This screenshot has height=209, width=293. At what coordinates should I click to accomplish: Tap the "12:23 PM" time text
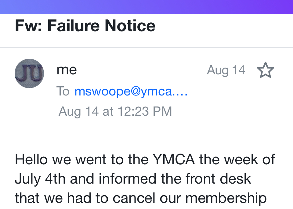pyautogui.click(x=144, y=111)
